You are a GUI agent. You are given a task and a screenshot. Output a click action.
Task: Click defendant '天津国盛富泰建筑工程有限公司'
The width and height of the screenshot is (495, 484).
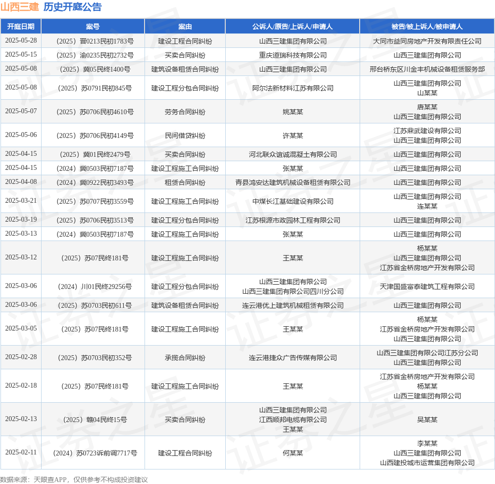[427, 287]
